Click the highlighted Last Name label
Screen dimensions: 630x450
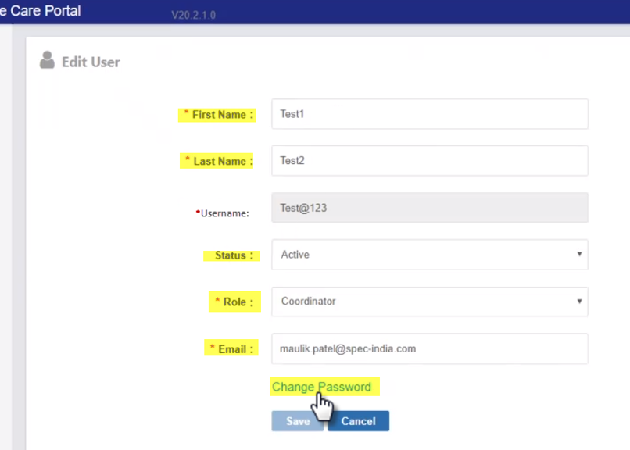pos(218,162)
